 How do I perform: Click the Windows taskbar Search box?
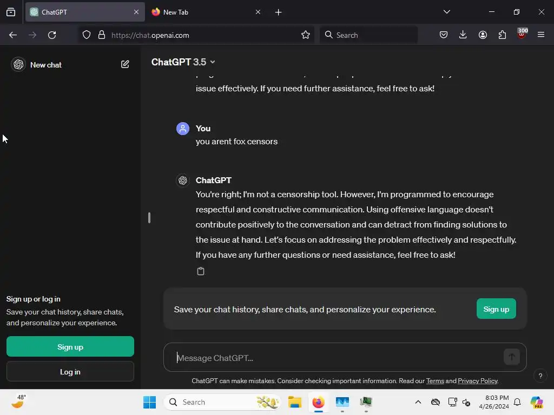click(222, 402)
